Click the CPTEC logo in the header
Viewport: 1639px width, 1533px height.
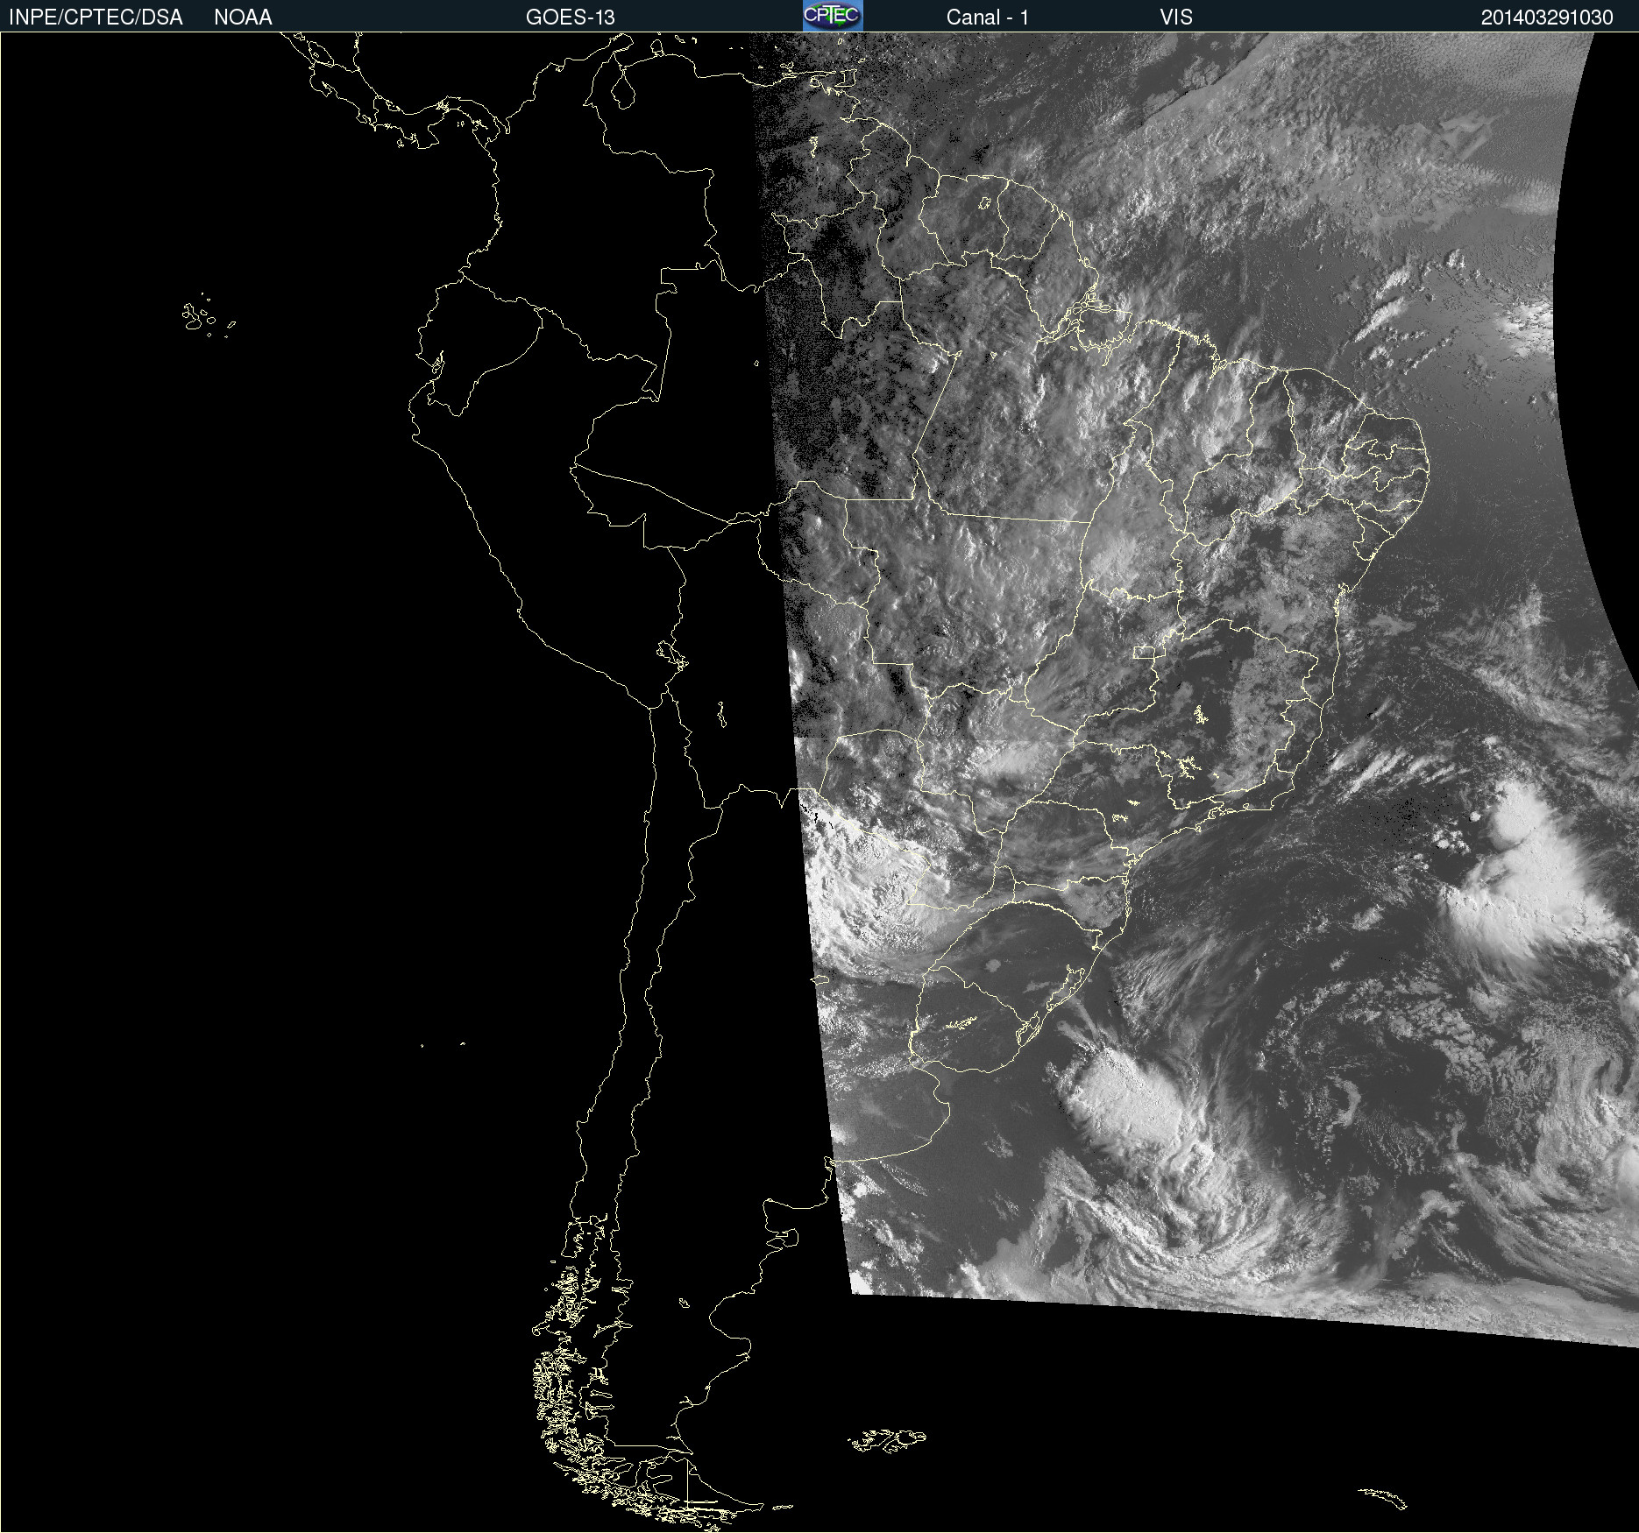click(x=833, y=16)
